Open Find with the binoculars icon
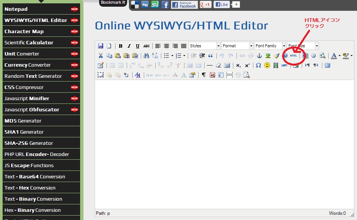357x220 pixels. pos(146,56)
